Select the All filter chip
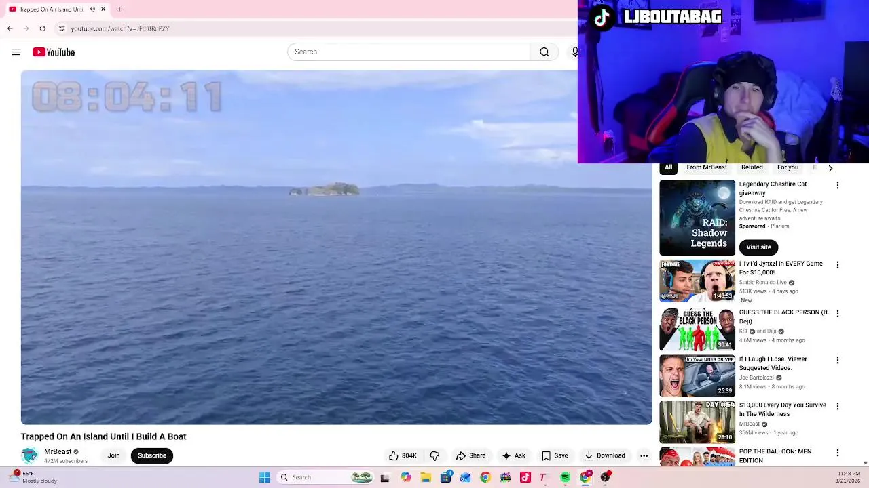The width and height of the screenshot is (869, 488). [668, 167]
